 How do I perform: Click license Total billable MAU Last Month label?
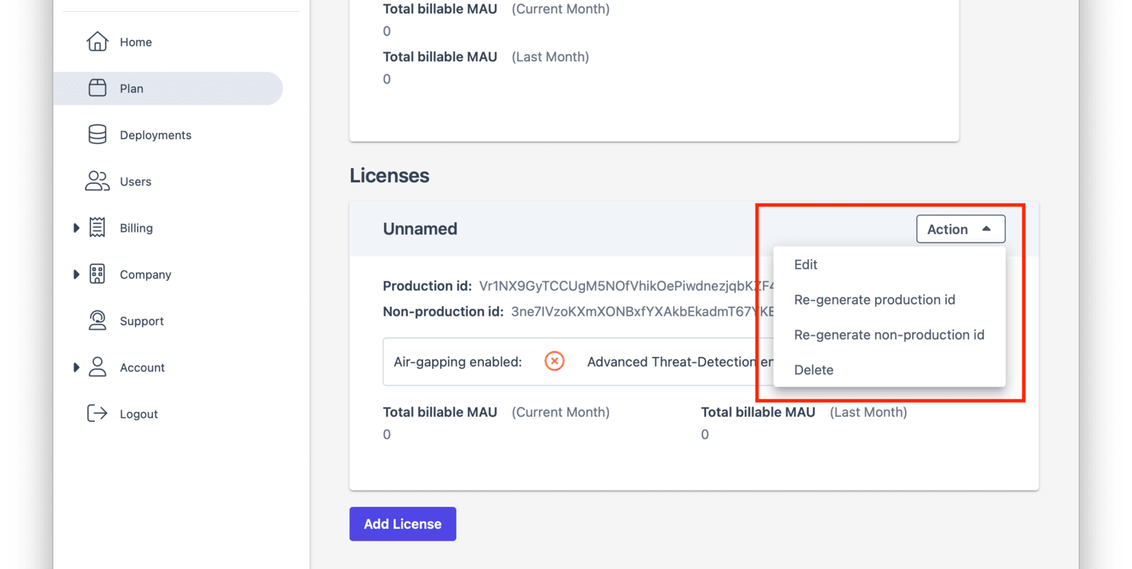pyautogui.click(x=804, y=412)
